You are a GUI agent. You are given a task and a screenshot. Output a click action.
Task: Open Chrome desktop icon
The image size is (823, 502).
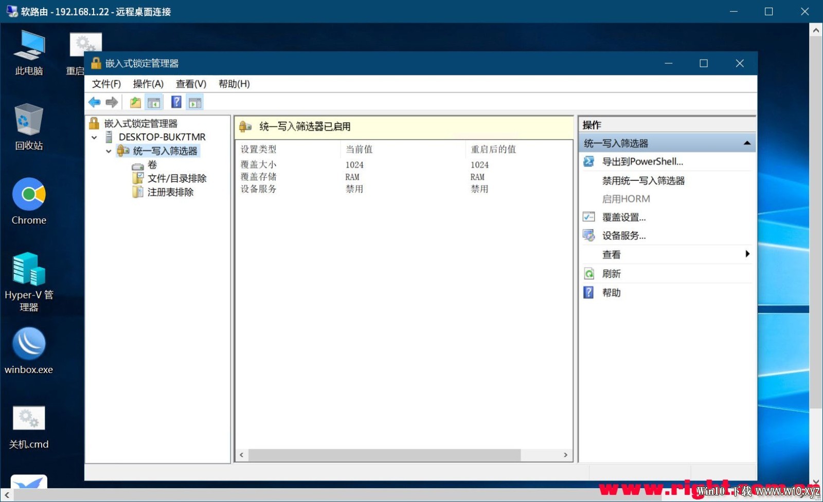click(x=29, y=201)
